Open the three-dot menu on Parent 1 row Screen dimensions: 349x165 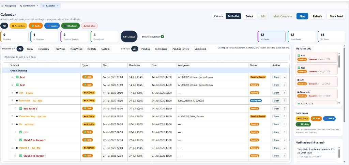coord(284,148)
